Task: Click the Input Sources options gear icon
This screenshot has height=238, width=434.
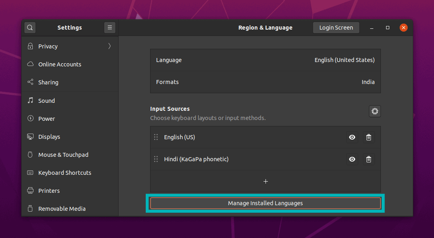Action: tap(375, 111)
